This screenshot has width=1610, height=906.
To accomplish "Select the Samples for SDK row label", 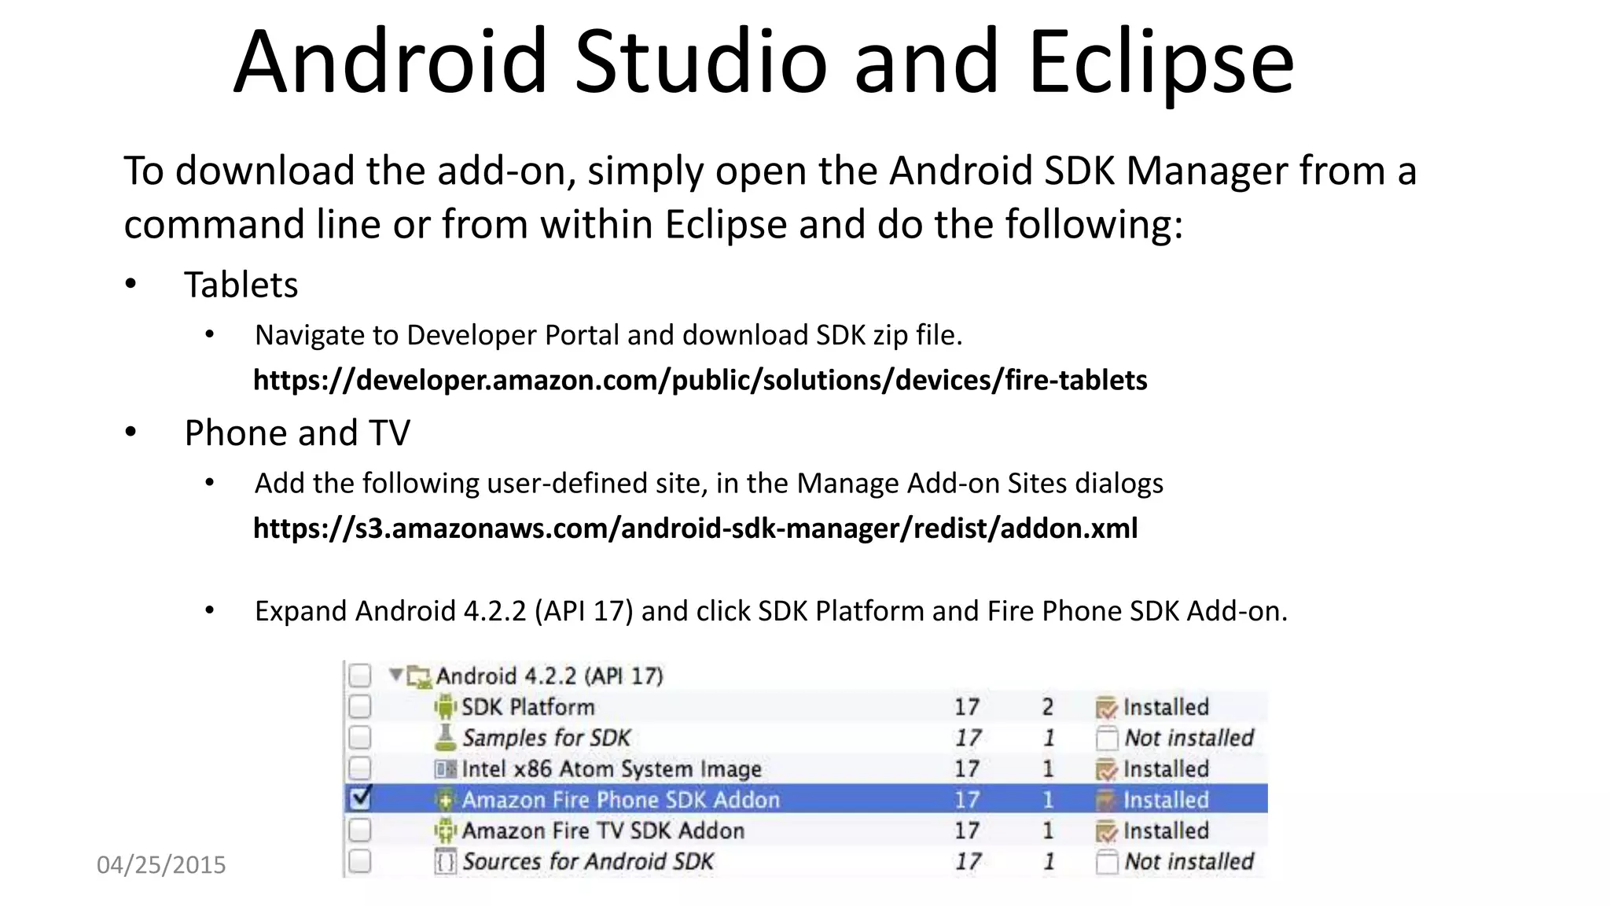I will (546, 738).
